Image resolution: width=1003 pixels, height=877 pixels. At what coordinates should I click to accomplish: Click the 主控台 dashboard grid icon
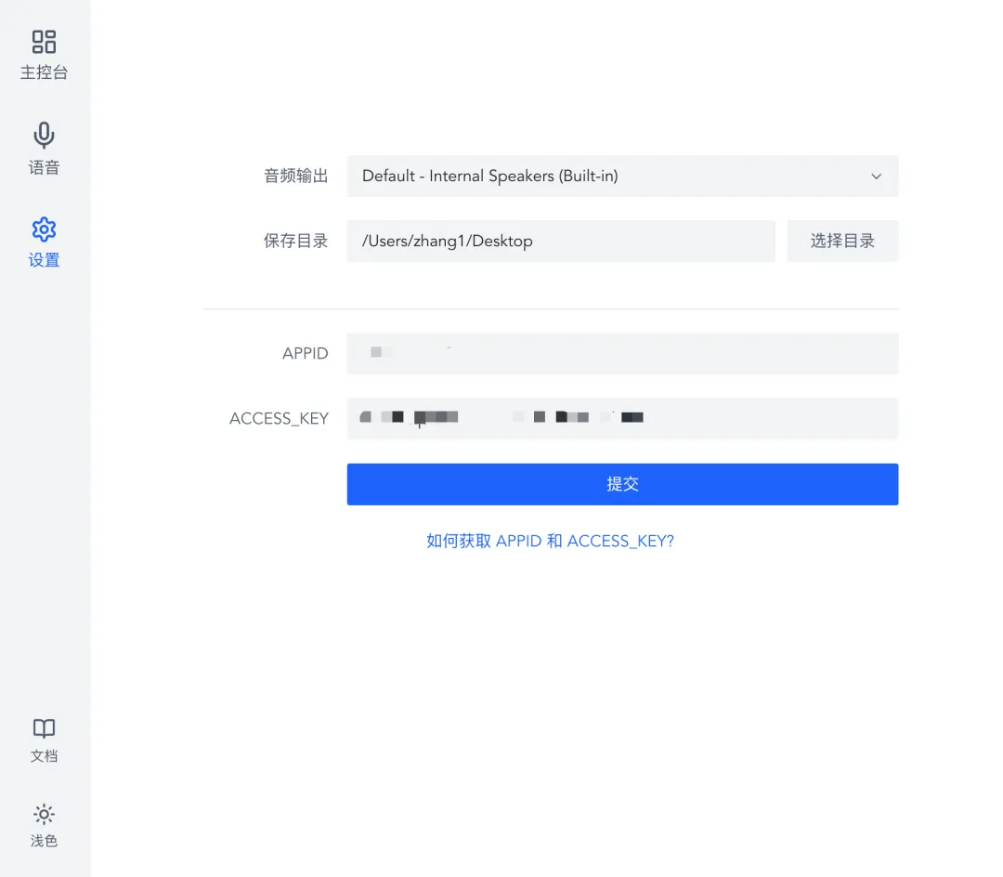[44, 42]
